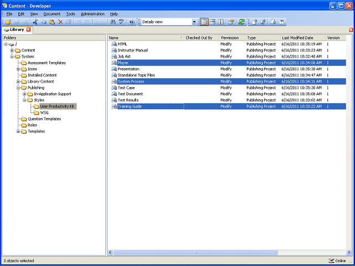Run the ABC spell check tool
This screenshot has width=355, height=266.
point(121,22)
